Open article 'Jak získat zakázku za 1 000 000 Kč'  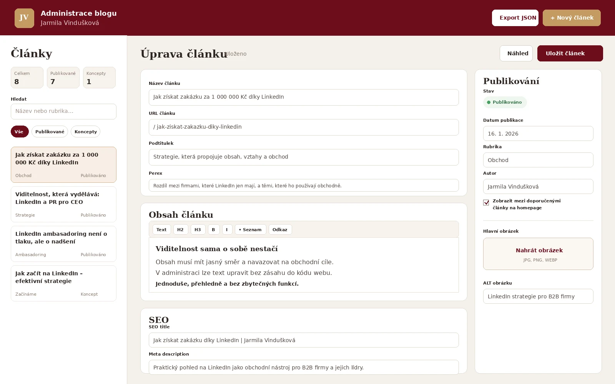[63, 165]
